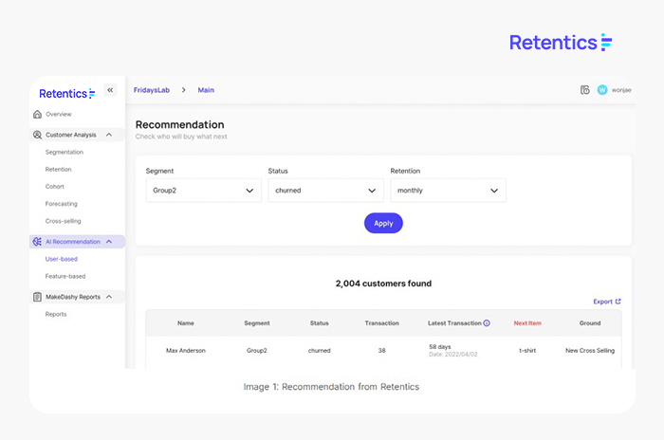Click the Retentics sidebar logo
Screen dimensions: 664x440
coord(67,93)
